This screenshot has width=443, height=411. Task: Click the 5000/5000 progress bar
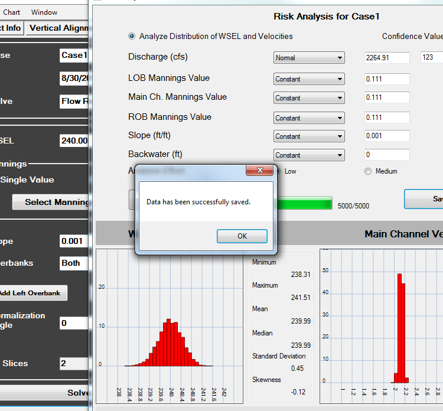click(304, 203)
